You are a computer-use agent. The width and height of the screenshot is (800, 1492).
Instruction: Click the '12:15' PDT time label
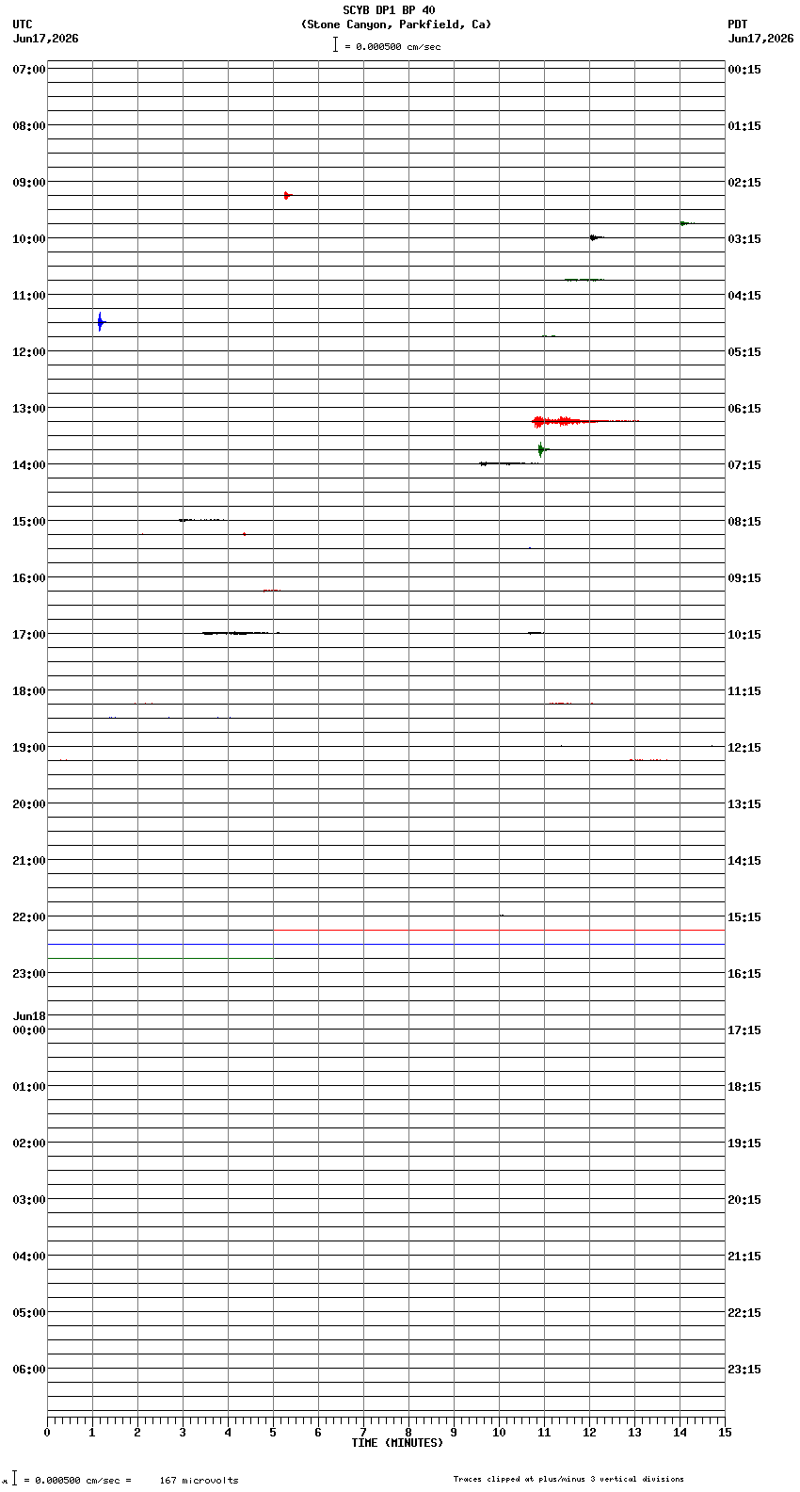(x=744, y=748)
